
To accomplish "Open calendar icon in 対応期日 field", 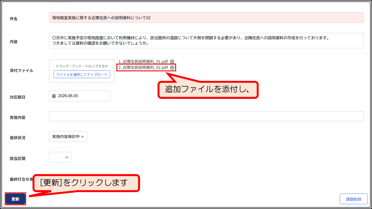I will coord(54,96).
